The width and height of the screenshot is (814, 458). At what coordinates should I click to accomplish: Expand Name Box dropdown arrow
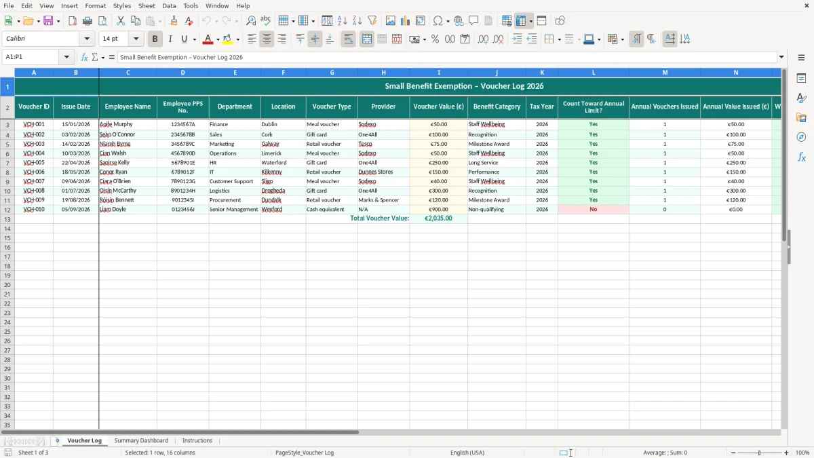point(66,57)
